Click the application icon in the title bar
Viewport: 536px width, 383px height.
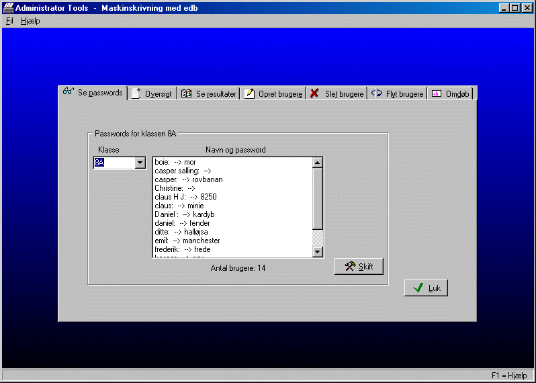(8, 7)
